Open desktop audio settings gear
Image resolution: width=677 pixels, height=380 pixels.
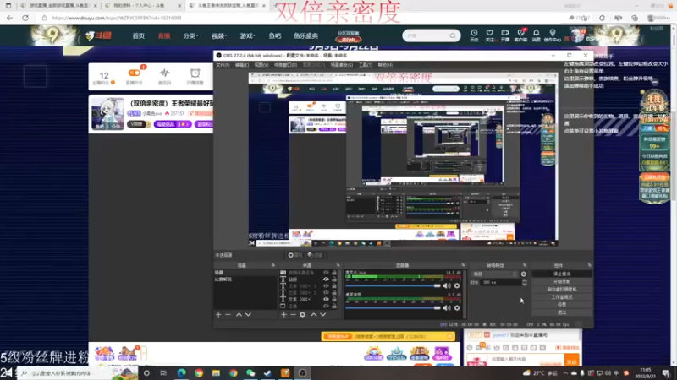tap(457, 307)
